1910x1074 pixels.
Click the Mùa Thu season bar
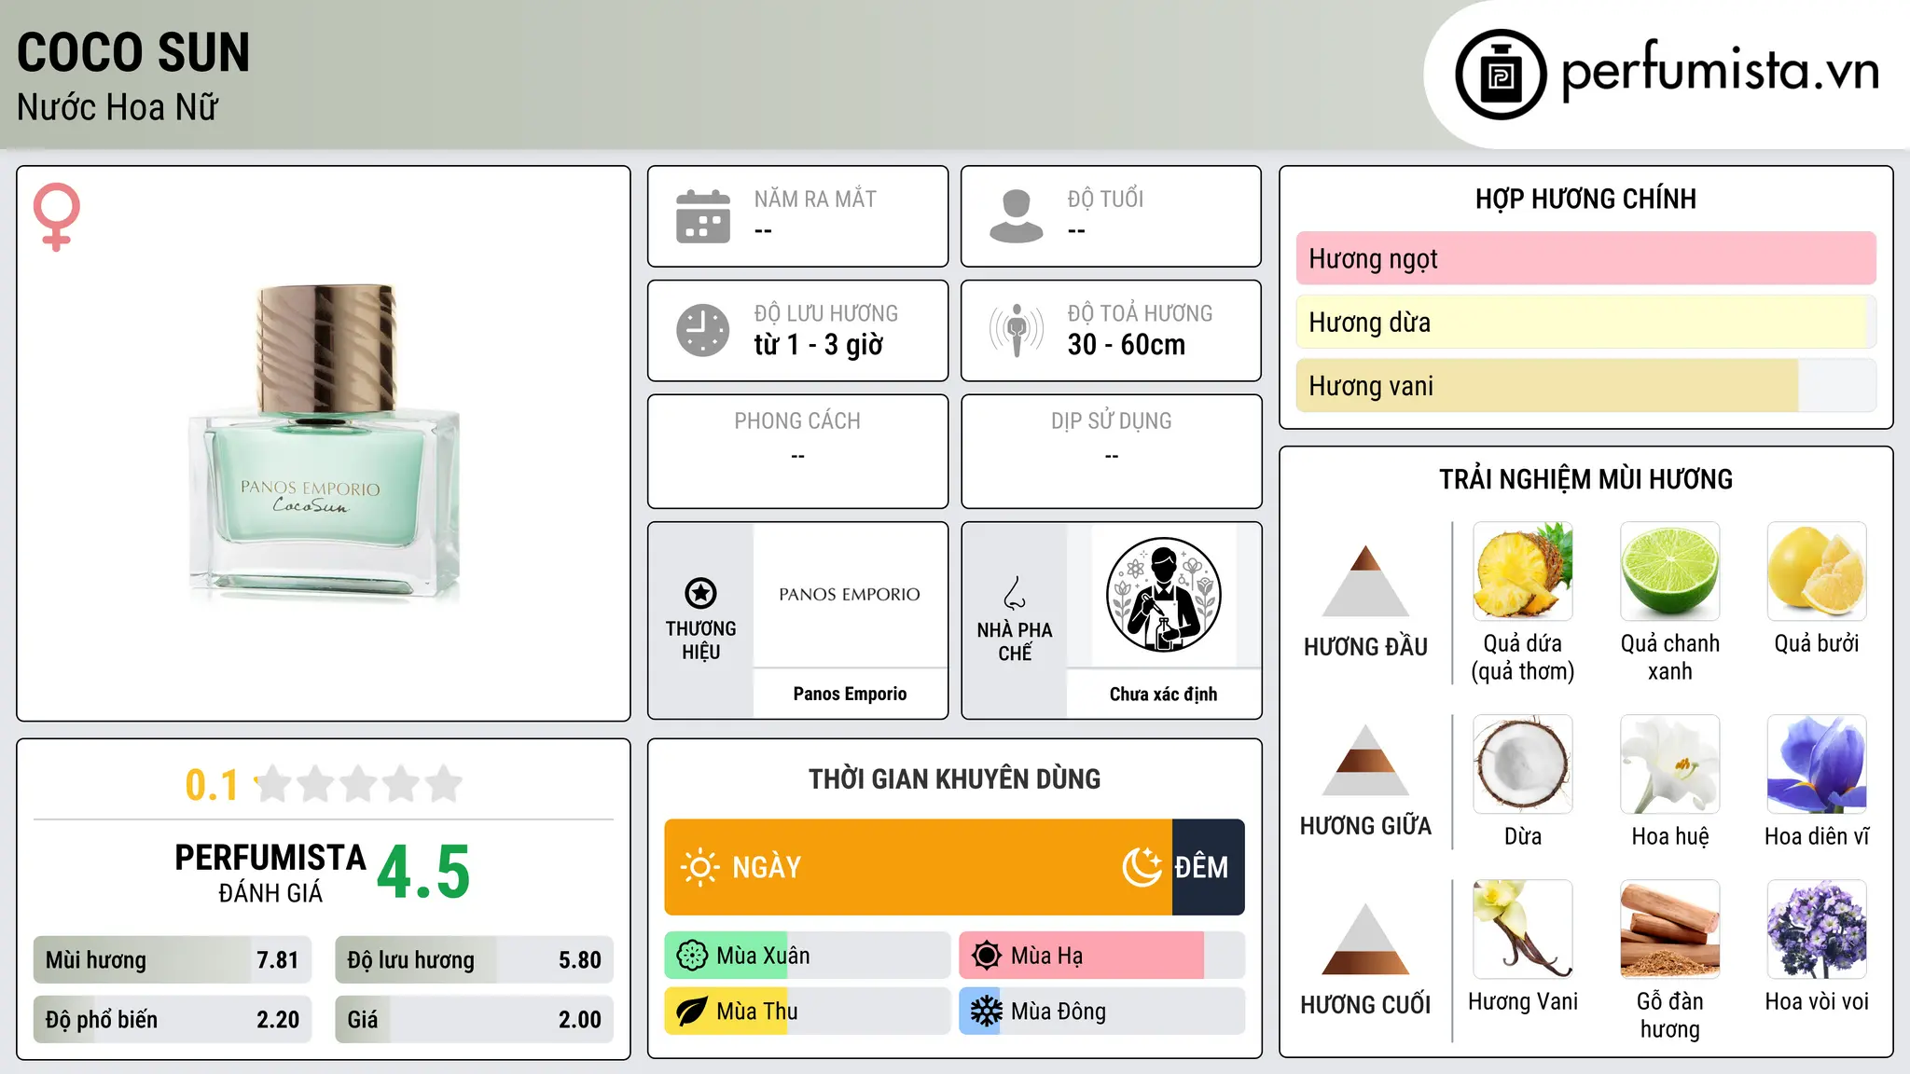(808, 1012)
